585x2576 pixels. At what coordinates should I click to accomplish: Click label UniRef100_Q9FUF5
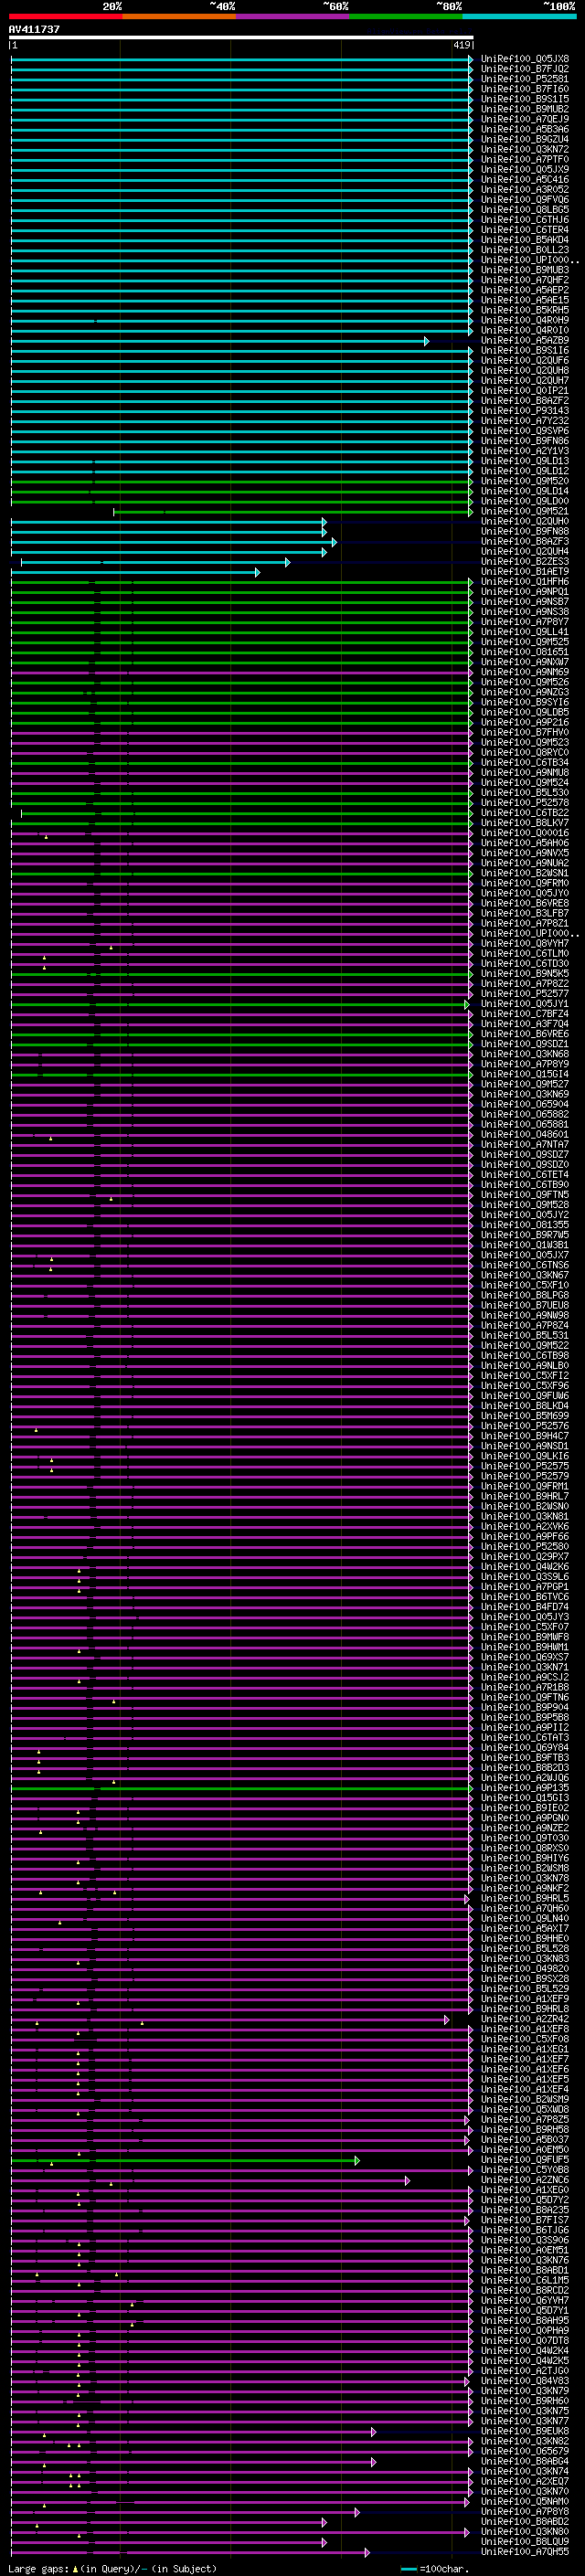[525, 2161]
